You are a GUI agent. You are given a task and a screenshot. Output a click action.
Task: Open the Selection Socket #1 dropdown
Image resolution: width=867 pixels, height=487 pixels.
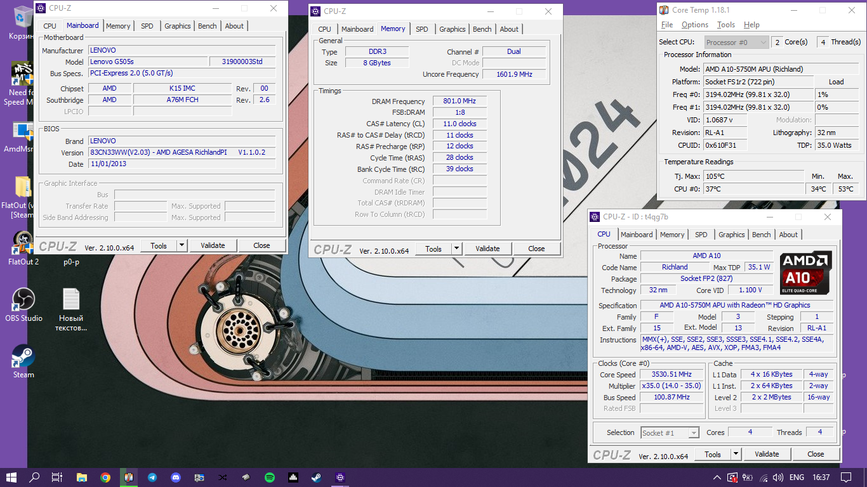[670, 432]
